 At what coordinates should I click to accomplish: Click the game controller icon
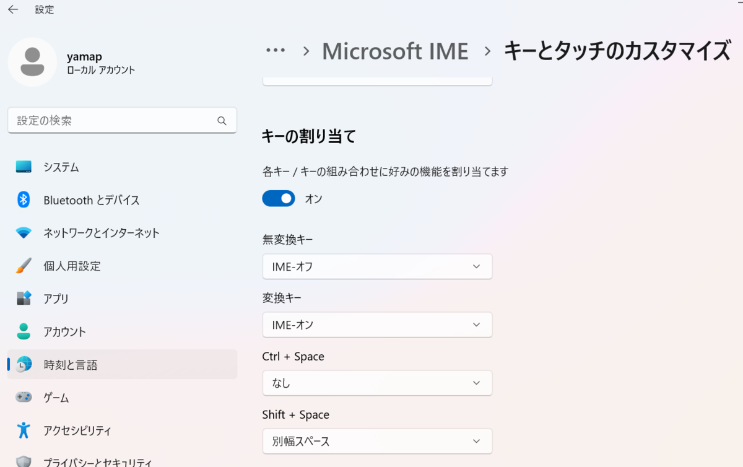click(24, 397)
